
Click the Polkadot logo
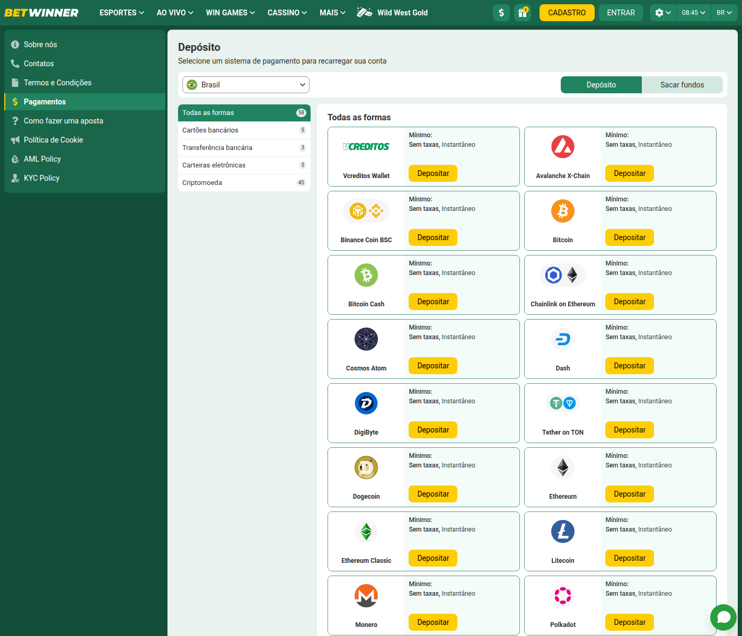point(563,596)
